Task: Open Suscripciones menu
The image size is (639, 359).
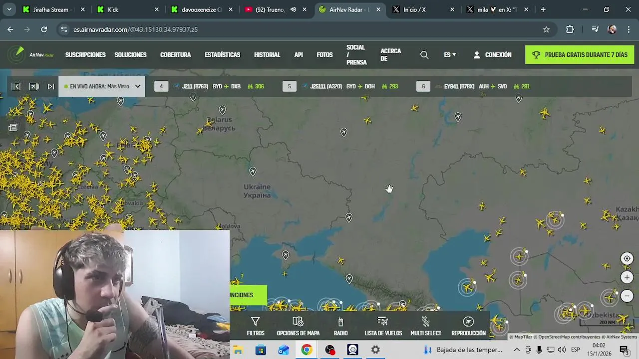Action: click(x=85, y=55)
